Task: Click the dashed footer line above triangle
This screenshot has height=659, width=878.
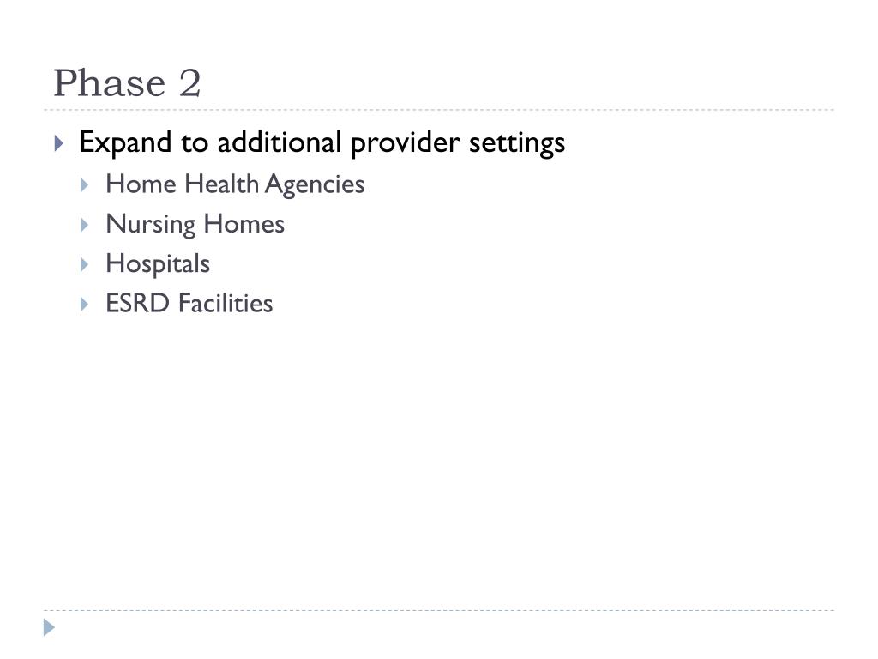Action: point(439,610)
